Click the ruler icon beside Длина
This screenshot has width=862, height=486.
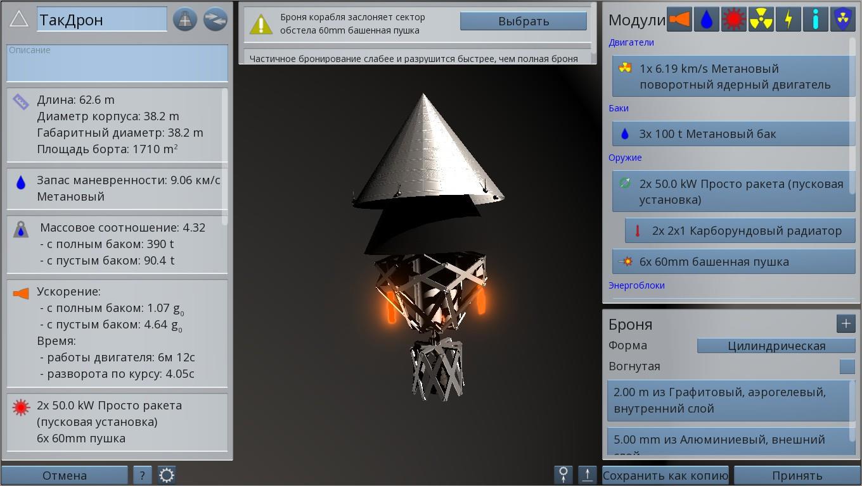pyautogui.click(x=21, y=102)
